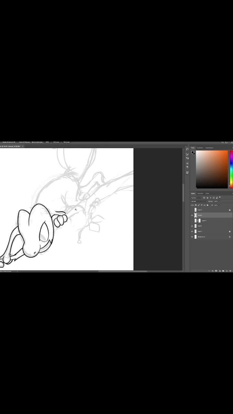Click the foreground color swatch
Screen dimensions: 233x414
coord(192,152)
